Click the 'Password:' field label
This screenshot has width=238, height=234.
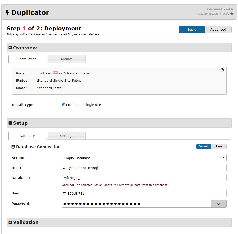21,203
